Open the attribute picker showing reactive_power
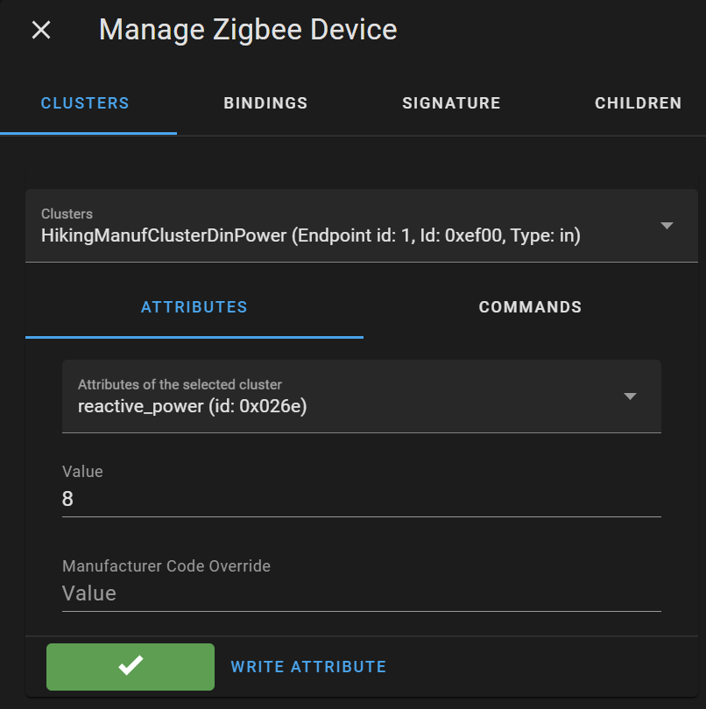This screenshot has width=706, height=709. click(350, 396)
